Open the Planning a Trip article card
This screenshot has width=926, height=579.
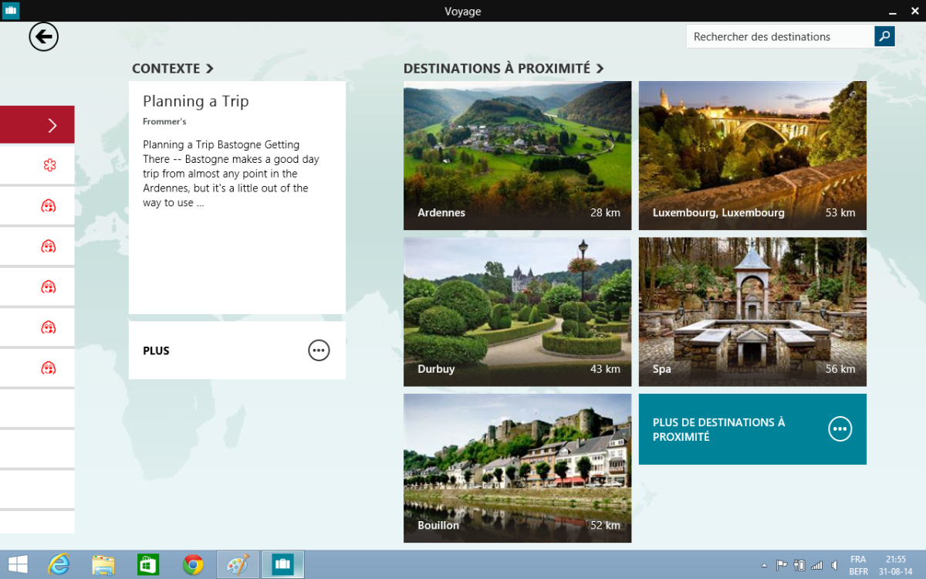pos(237,197)
